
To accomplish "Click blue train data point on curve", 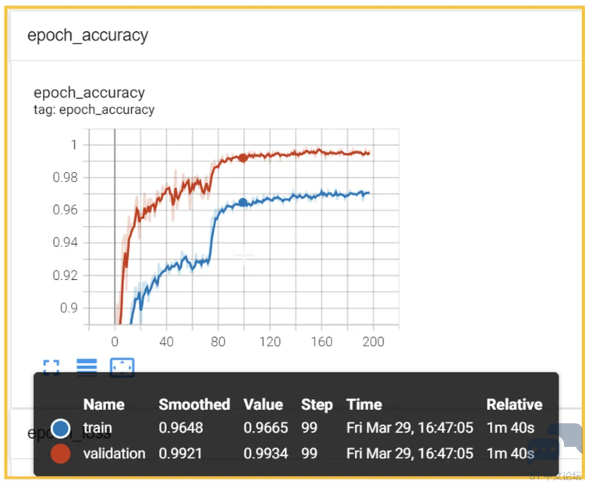I will point(243,203).
